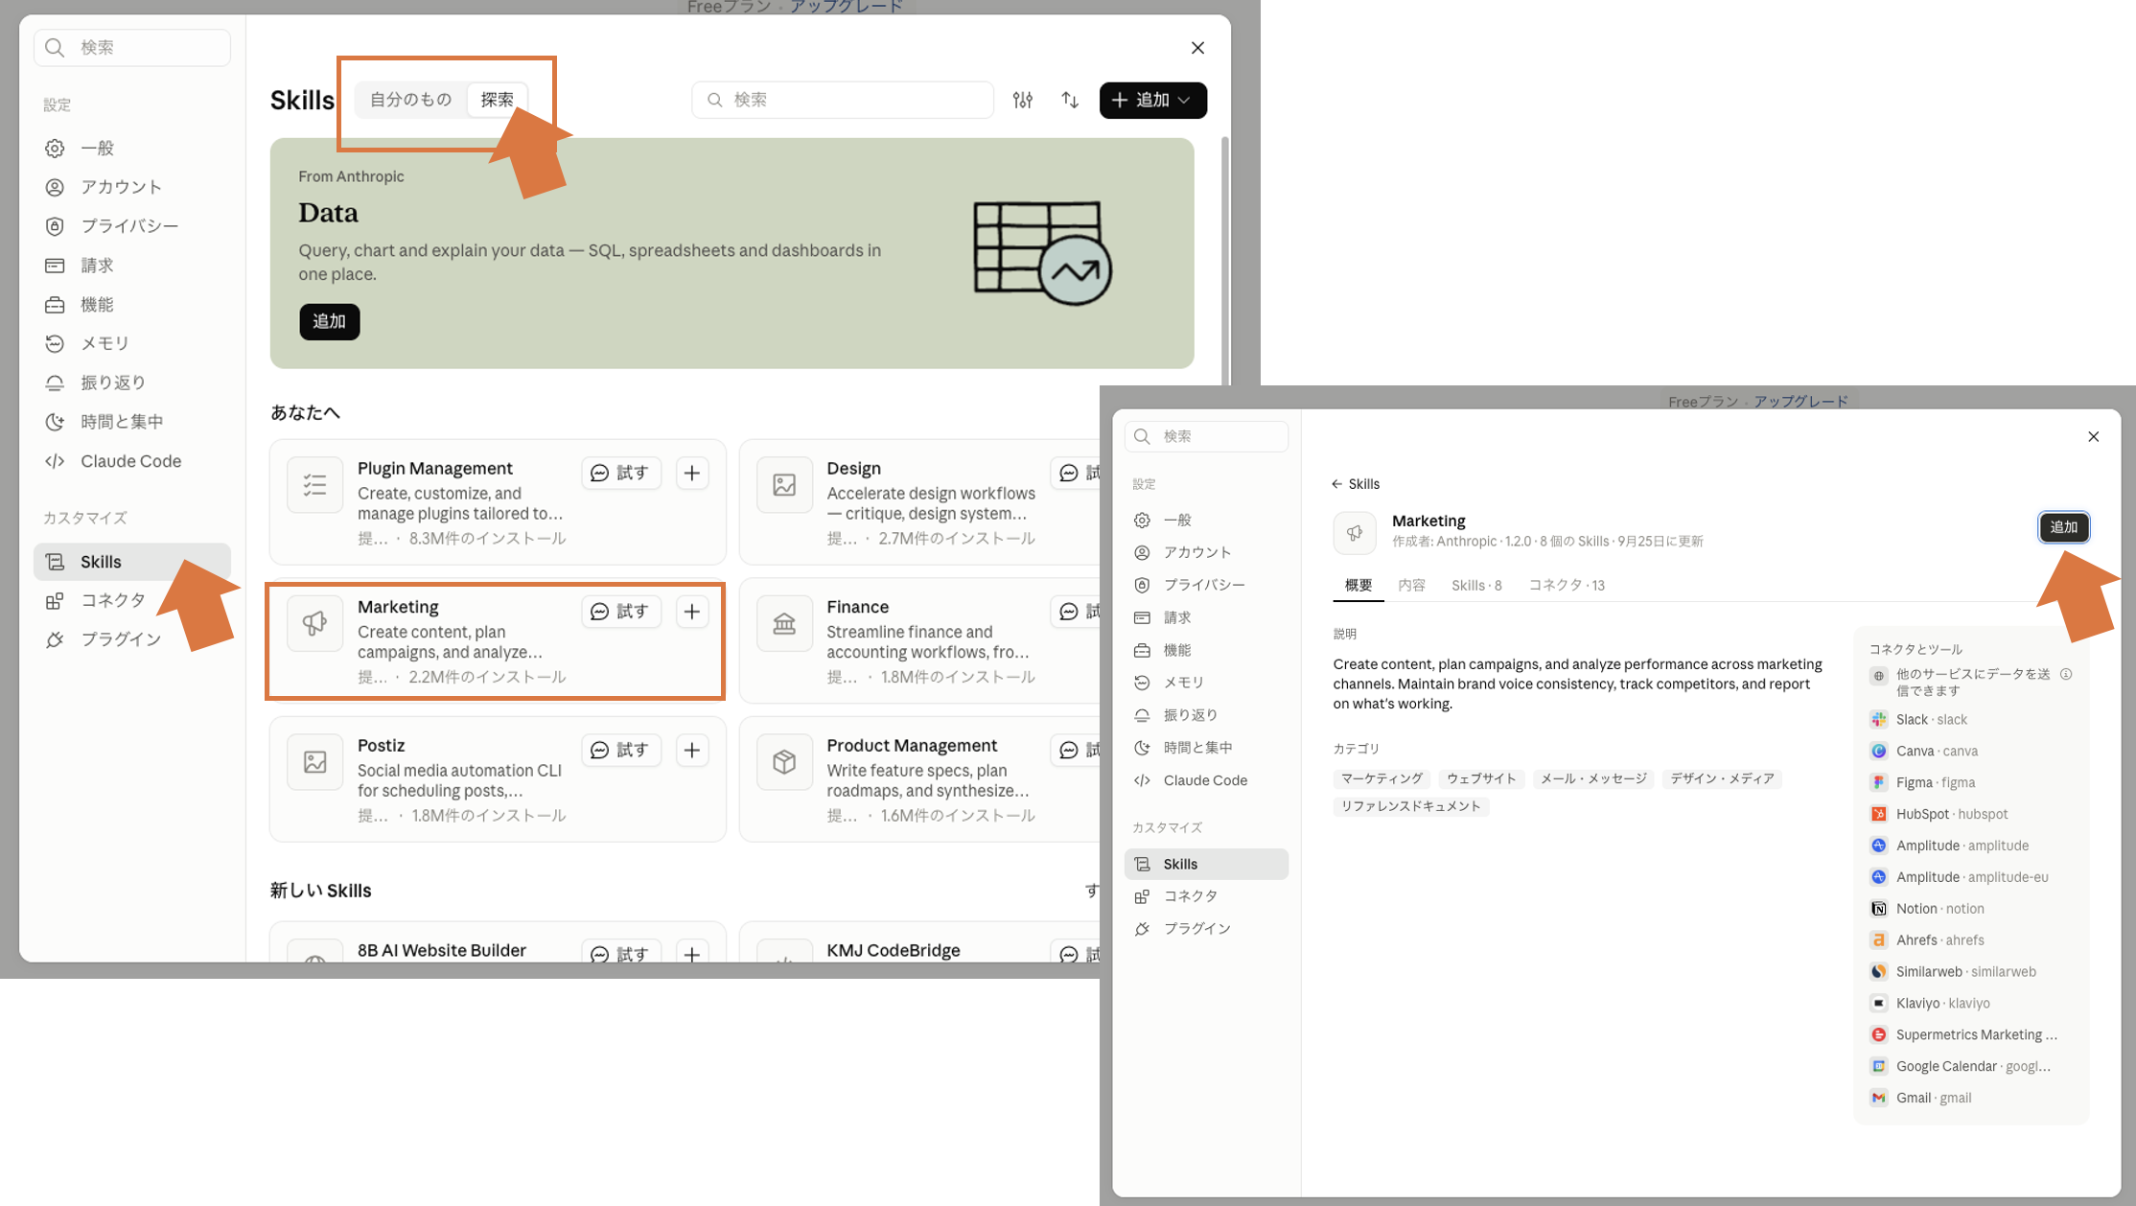Click the Product Management box icon
This screenshot has height=1206, width=2136.
tap(784, 762)
